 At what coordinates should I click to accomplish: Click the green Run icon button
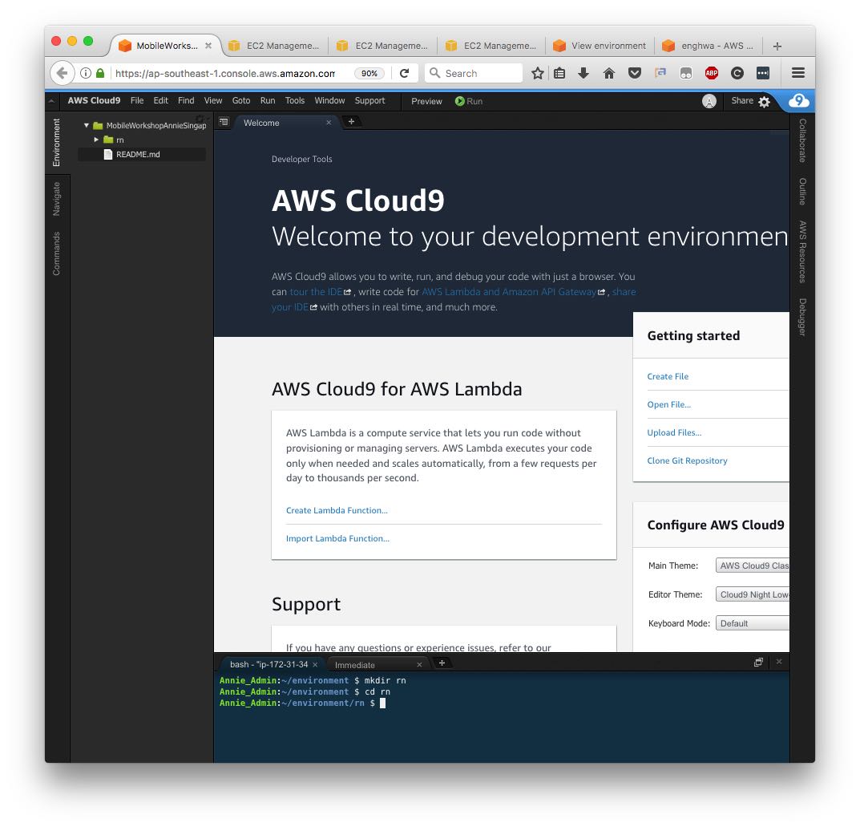(459, 101)
